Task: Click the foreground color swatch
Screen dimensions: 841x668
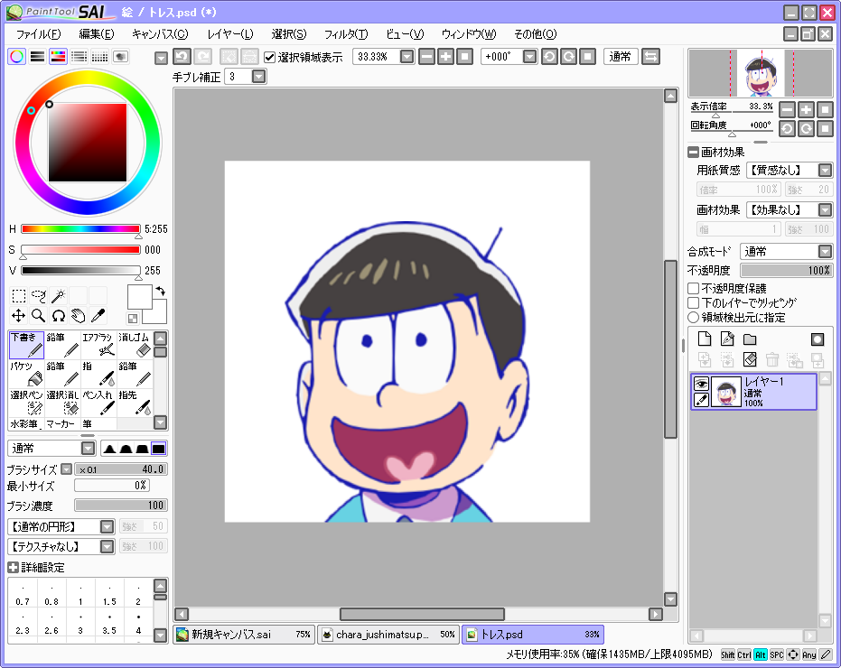Action: (139, 298)
